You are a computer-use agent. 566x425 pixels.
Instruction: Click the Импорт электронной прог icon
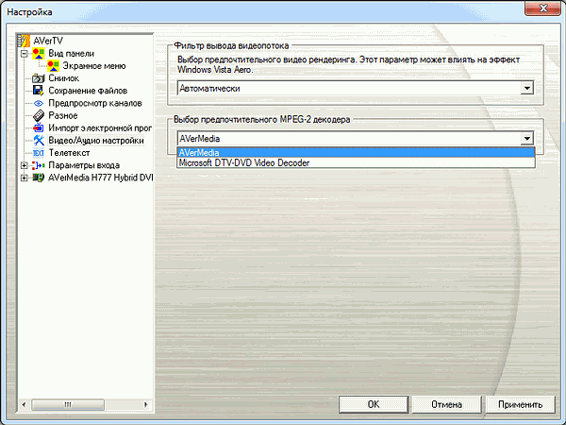pyautogui.click(x=39, y=127)
